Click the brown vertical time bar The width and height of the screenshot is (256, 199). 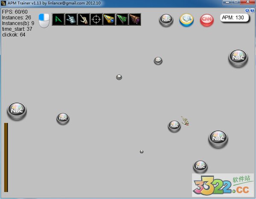point(6,157)
